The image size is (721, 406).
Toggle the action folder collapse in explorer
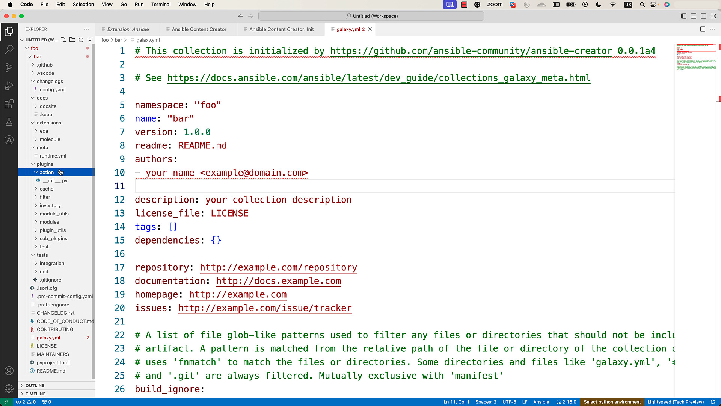pos(36,171)
